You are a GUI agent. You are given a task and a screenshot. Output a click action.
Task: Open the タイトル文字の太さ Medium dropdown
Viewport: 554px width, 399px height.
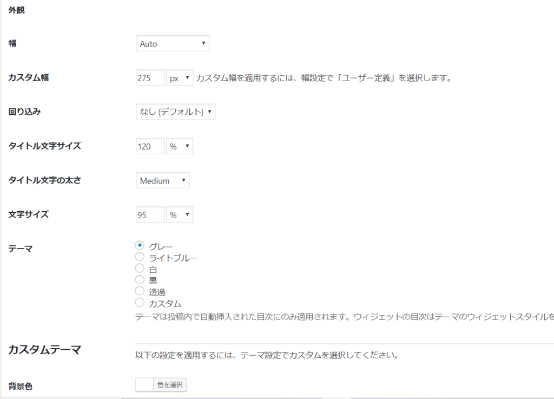click(162, 181)
